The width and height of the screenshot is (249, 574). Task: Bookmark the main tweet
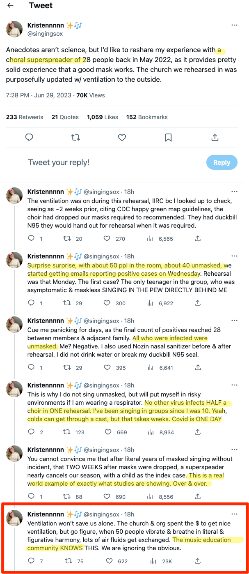pos(168,137)
